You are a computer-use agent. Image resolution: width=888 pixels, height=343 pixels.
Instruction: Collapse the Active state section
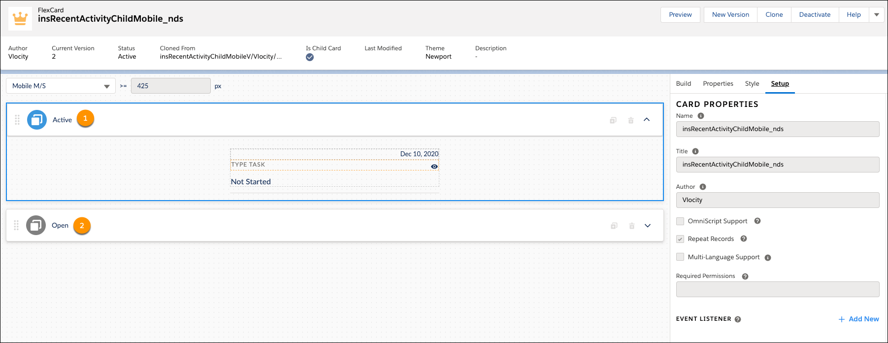(647, 120)
